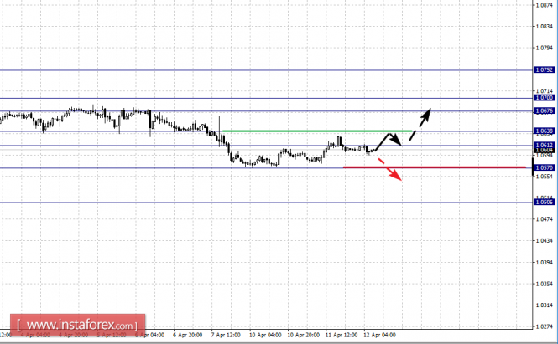Viewport: 558px width, 344px height.
Task: Click the 1.0612 level label
Action: pos(544,145)
